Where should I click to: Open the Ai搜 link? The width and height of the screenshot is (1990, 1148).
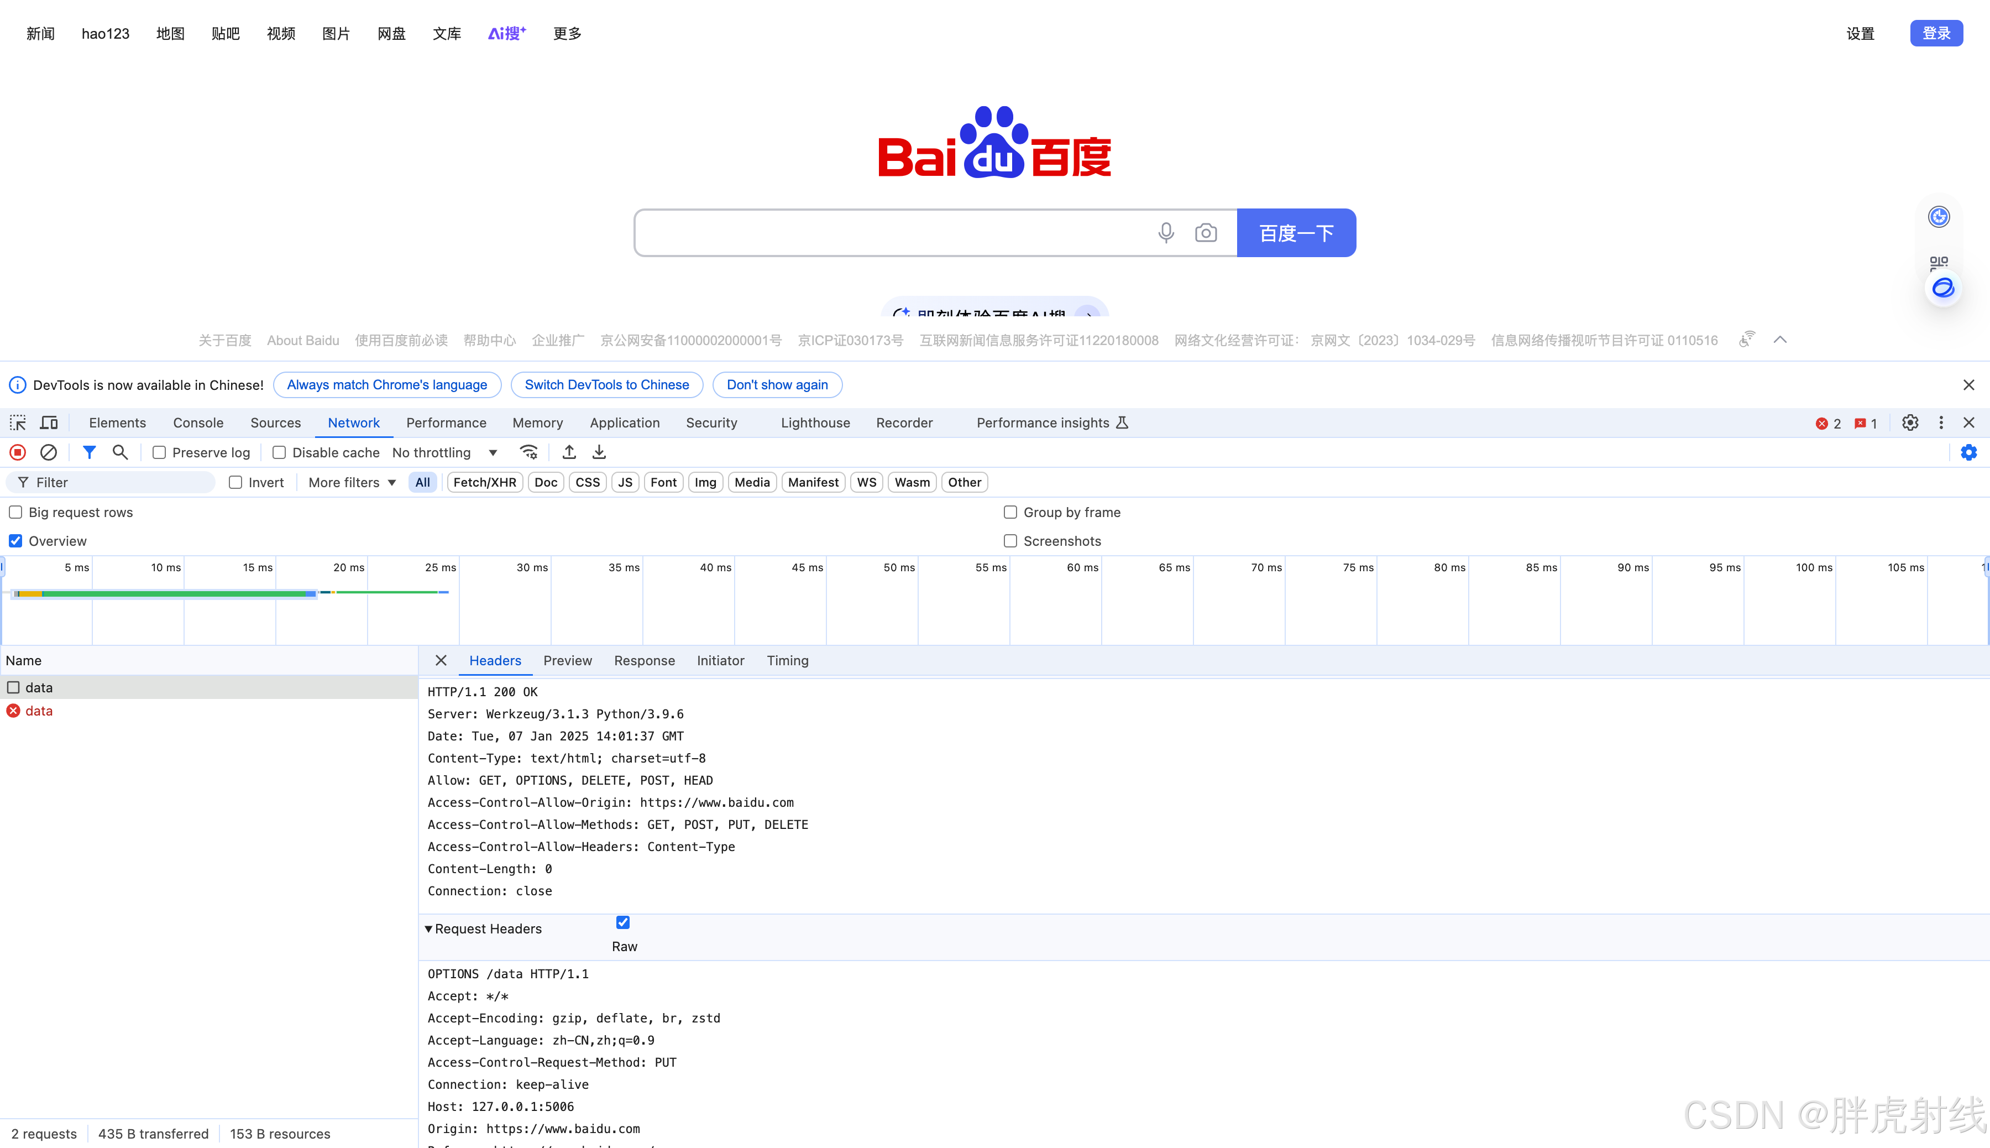click(507, 33)
